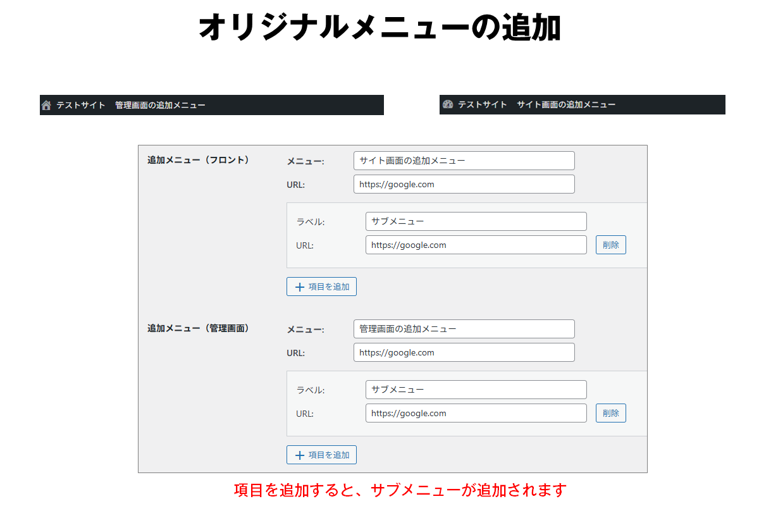Edit the 管理画面 submenu ラベル field
This screenshot has width=759, height=506.
pyautogui.click(x=476, y=390)
